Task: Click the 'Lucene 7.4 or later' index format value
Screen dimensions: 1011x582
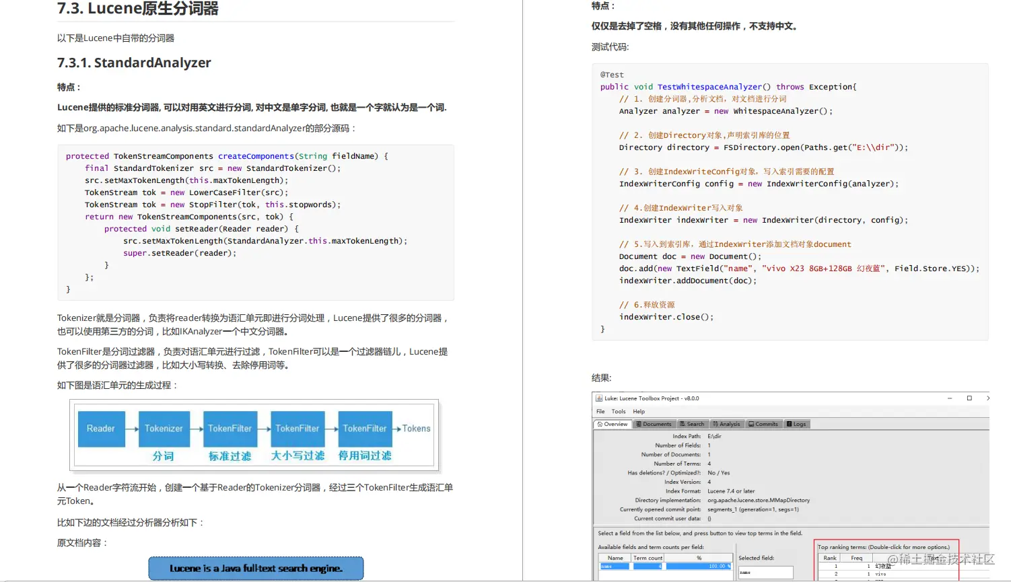Action: (731, 491)
